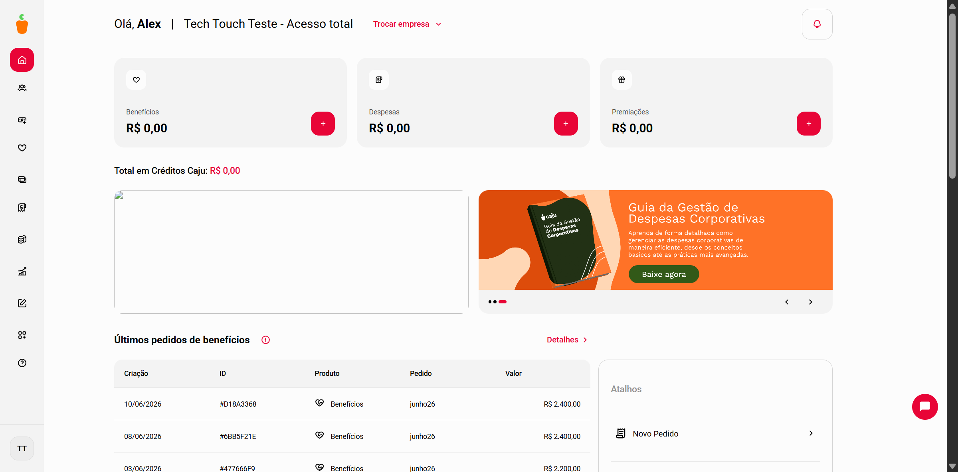Add credits with Benefícios plus button
The width and height of the screenshot is (958, 472).
323,124
